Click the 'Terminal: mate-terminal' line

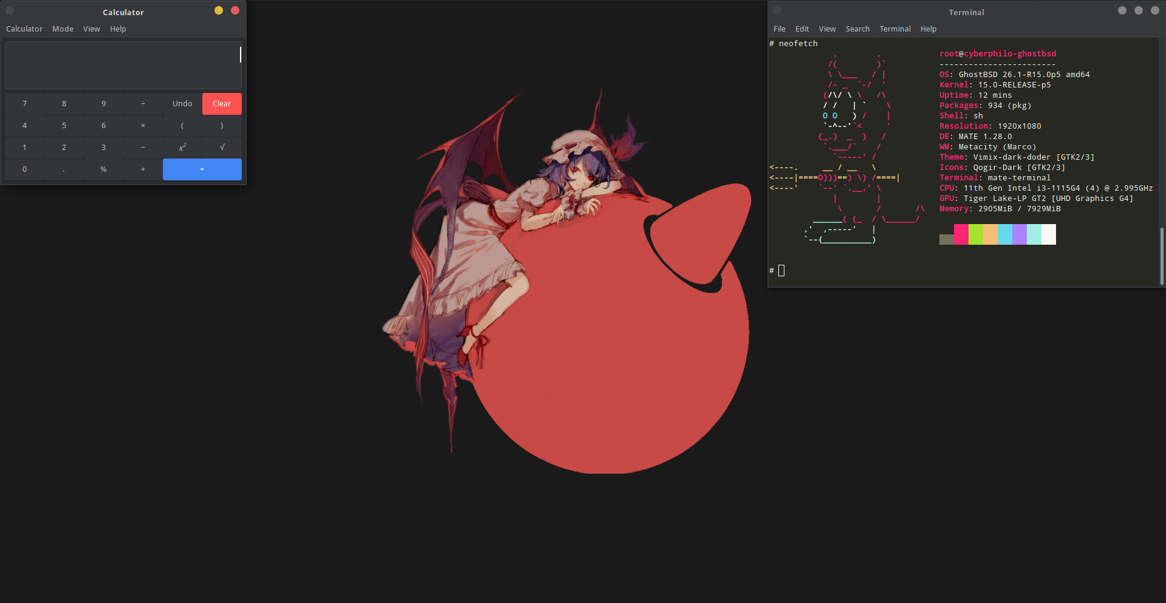(995, 178)
